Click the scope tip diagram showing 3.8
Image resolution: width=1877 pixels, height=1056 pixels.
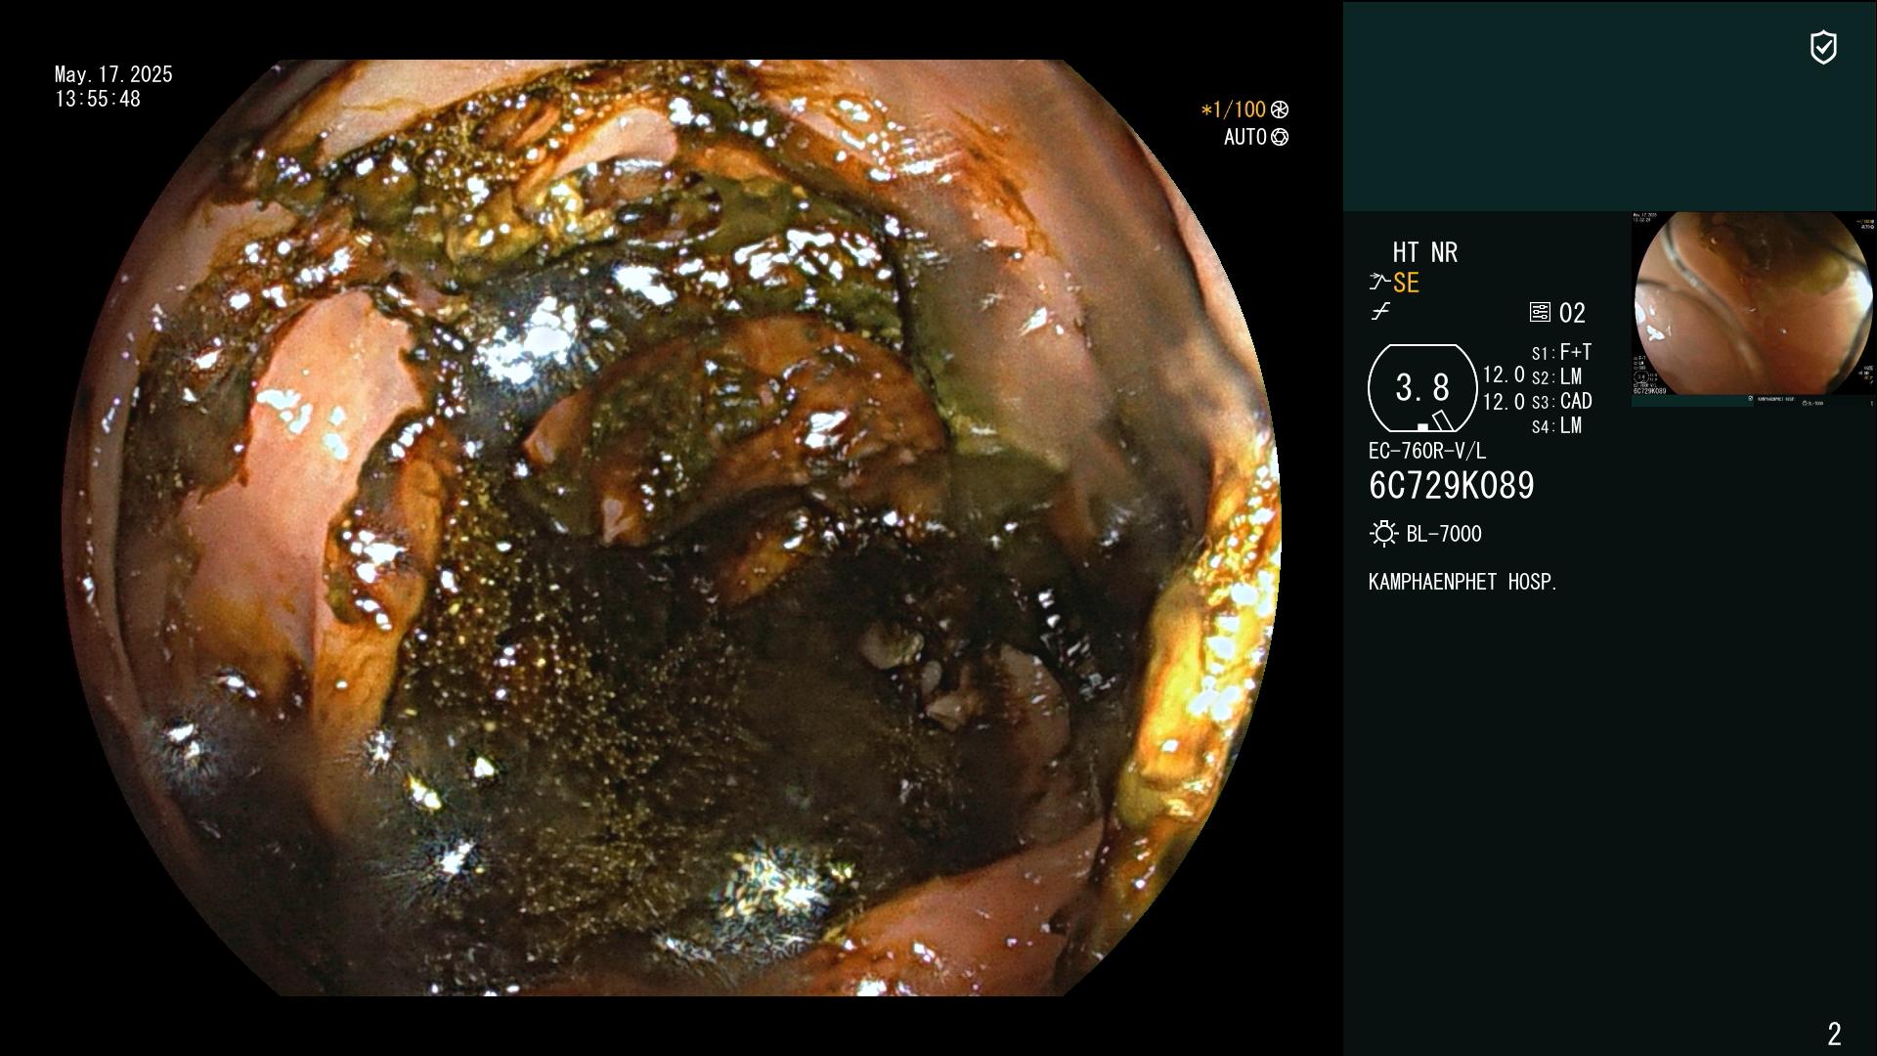tap(1422, 388)
